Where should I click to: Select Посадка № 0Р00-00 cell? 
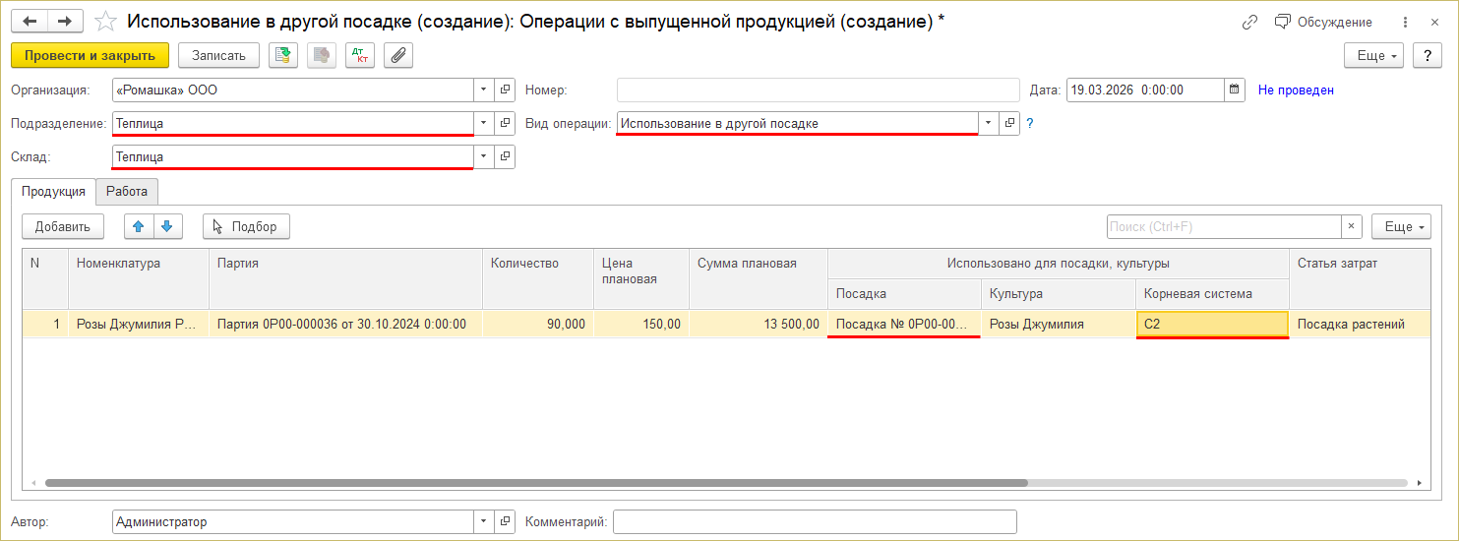[x=904, y=324]
